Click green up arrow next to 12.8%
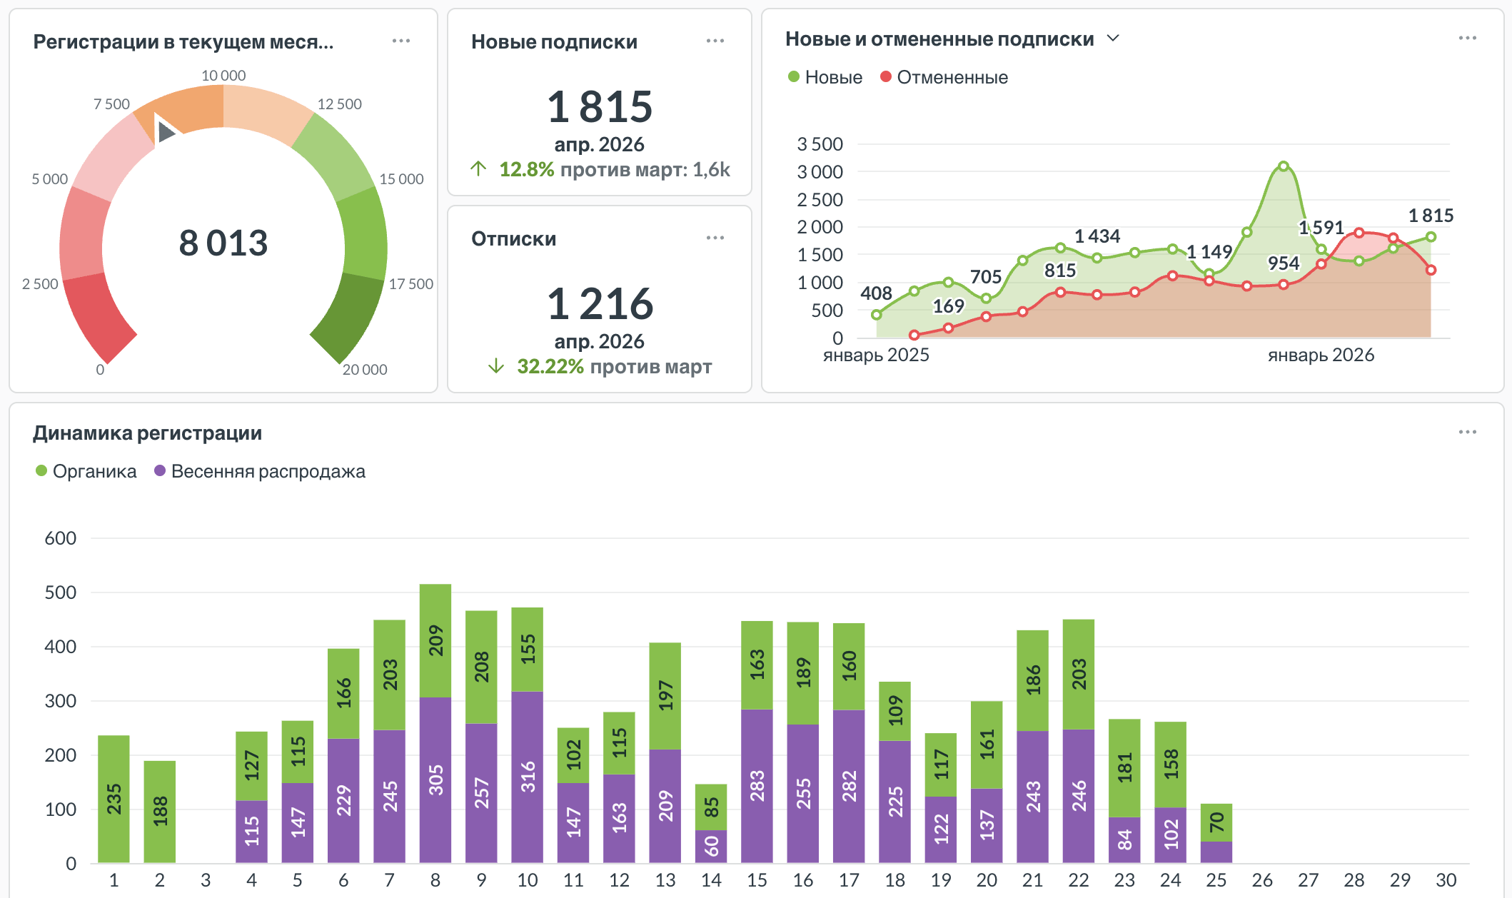The image size is (1512, 898). tap(478, 169)
